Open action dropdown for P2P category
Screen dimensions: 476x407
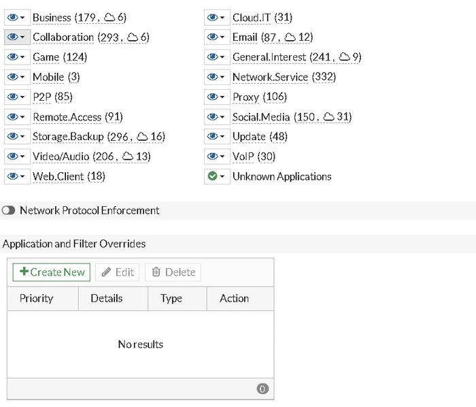(17, 97)
